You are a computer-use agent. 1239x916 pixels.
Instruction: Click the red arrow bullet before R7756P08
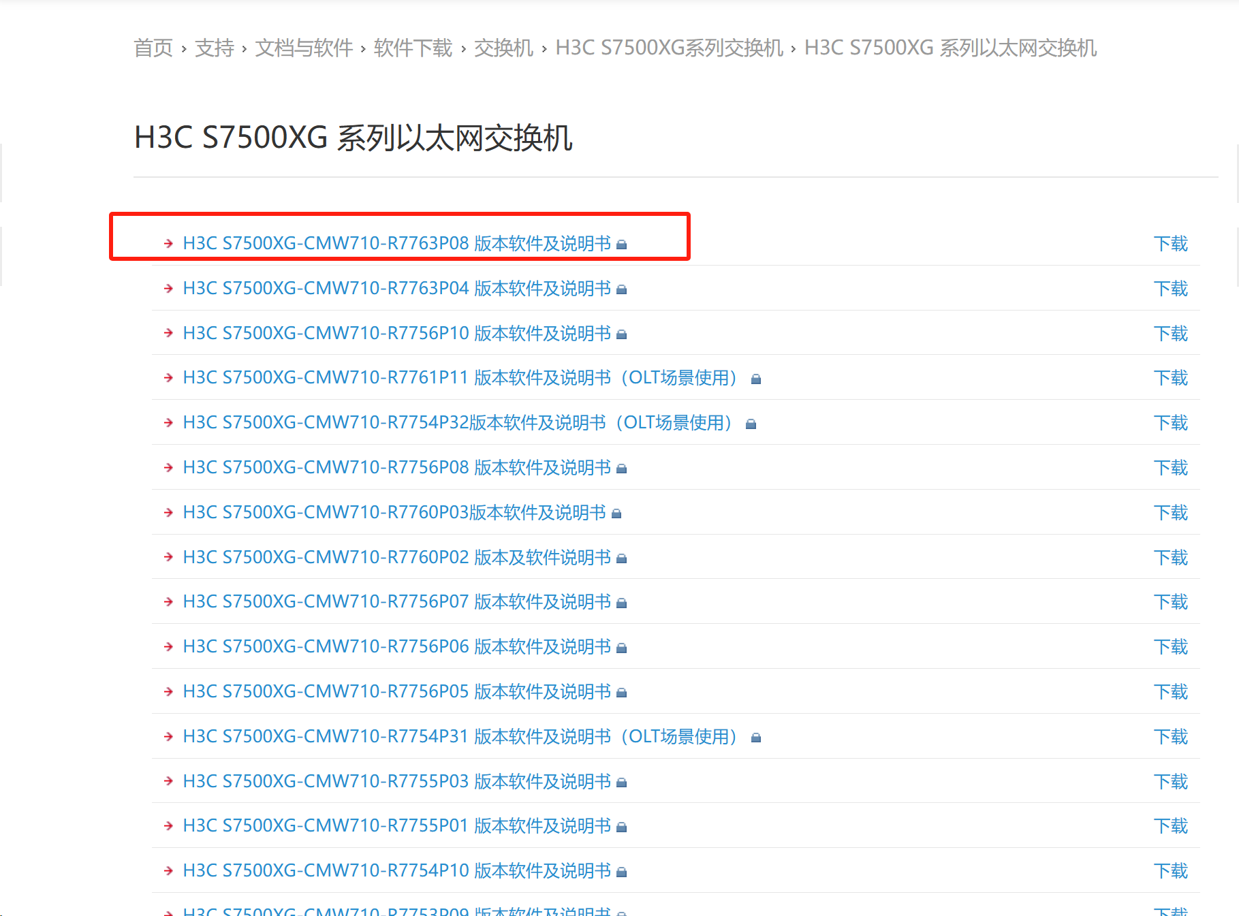coord(168,467)
